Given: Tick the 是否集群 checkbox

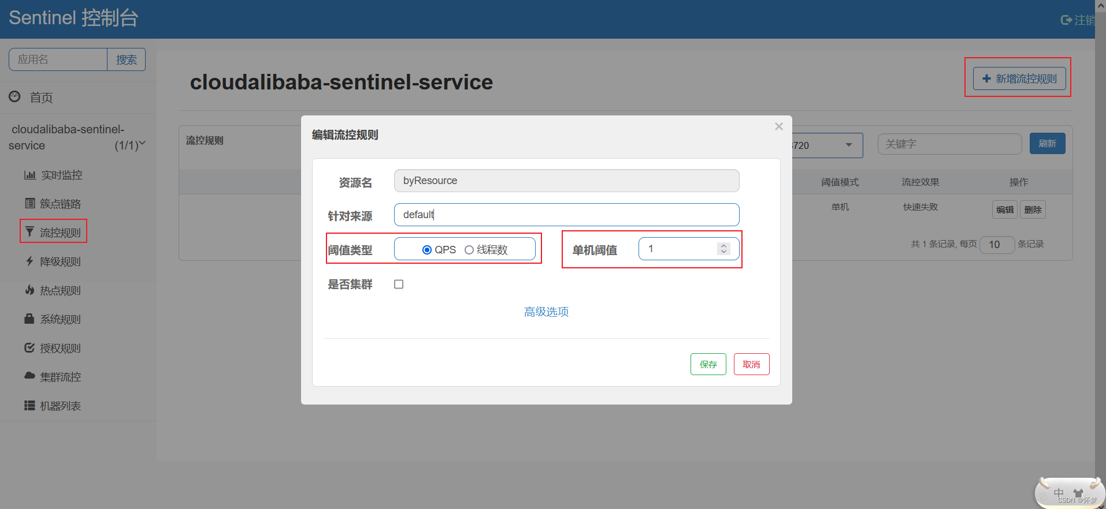Looking at the screenshot, I should point(399,284).
